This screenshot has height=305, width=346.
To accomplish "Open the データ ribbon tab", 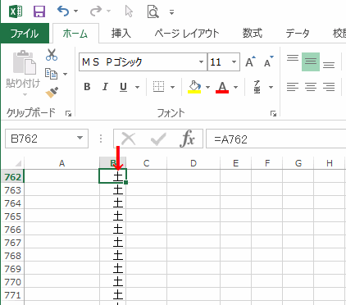I will point(298,34).
